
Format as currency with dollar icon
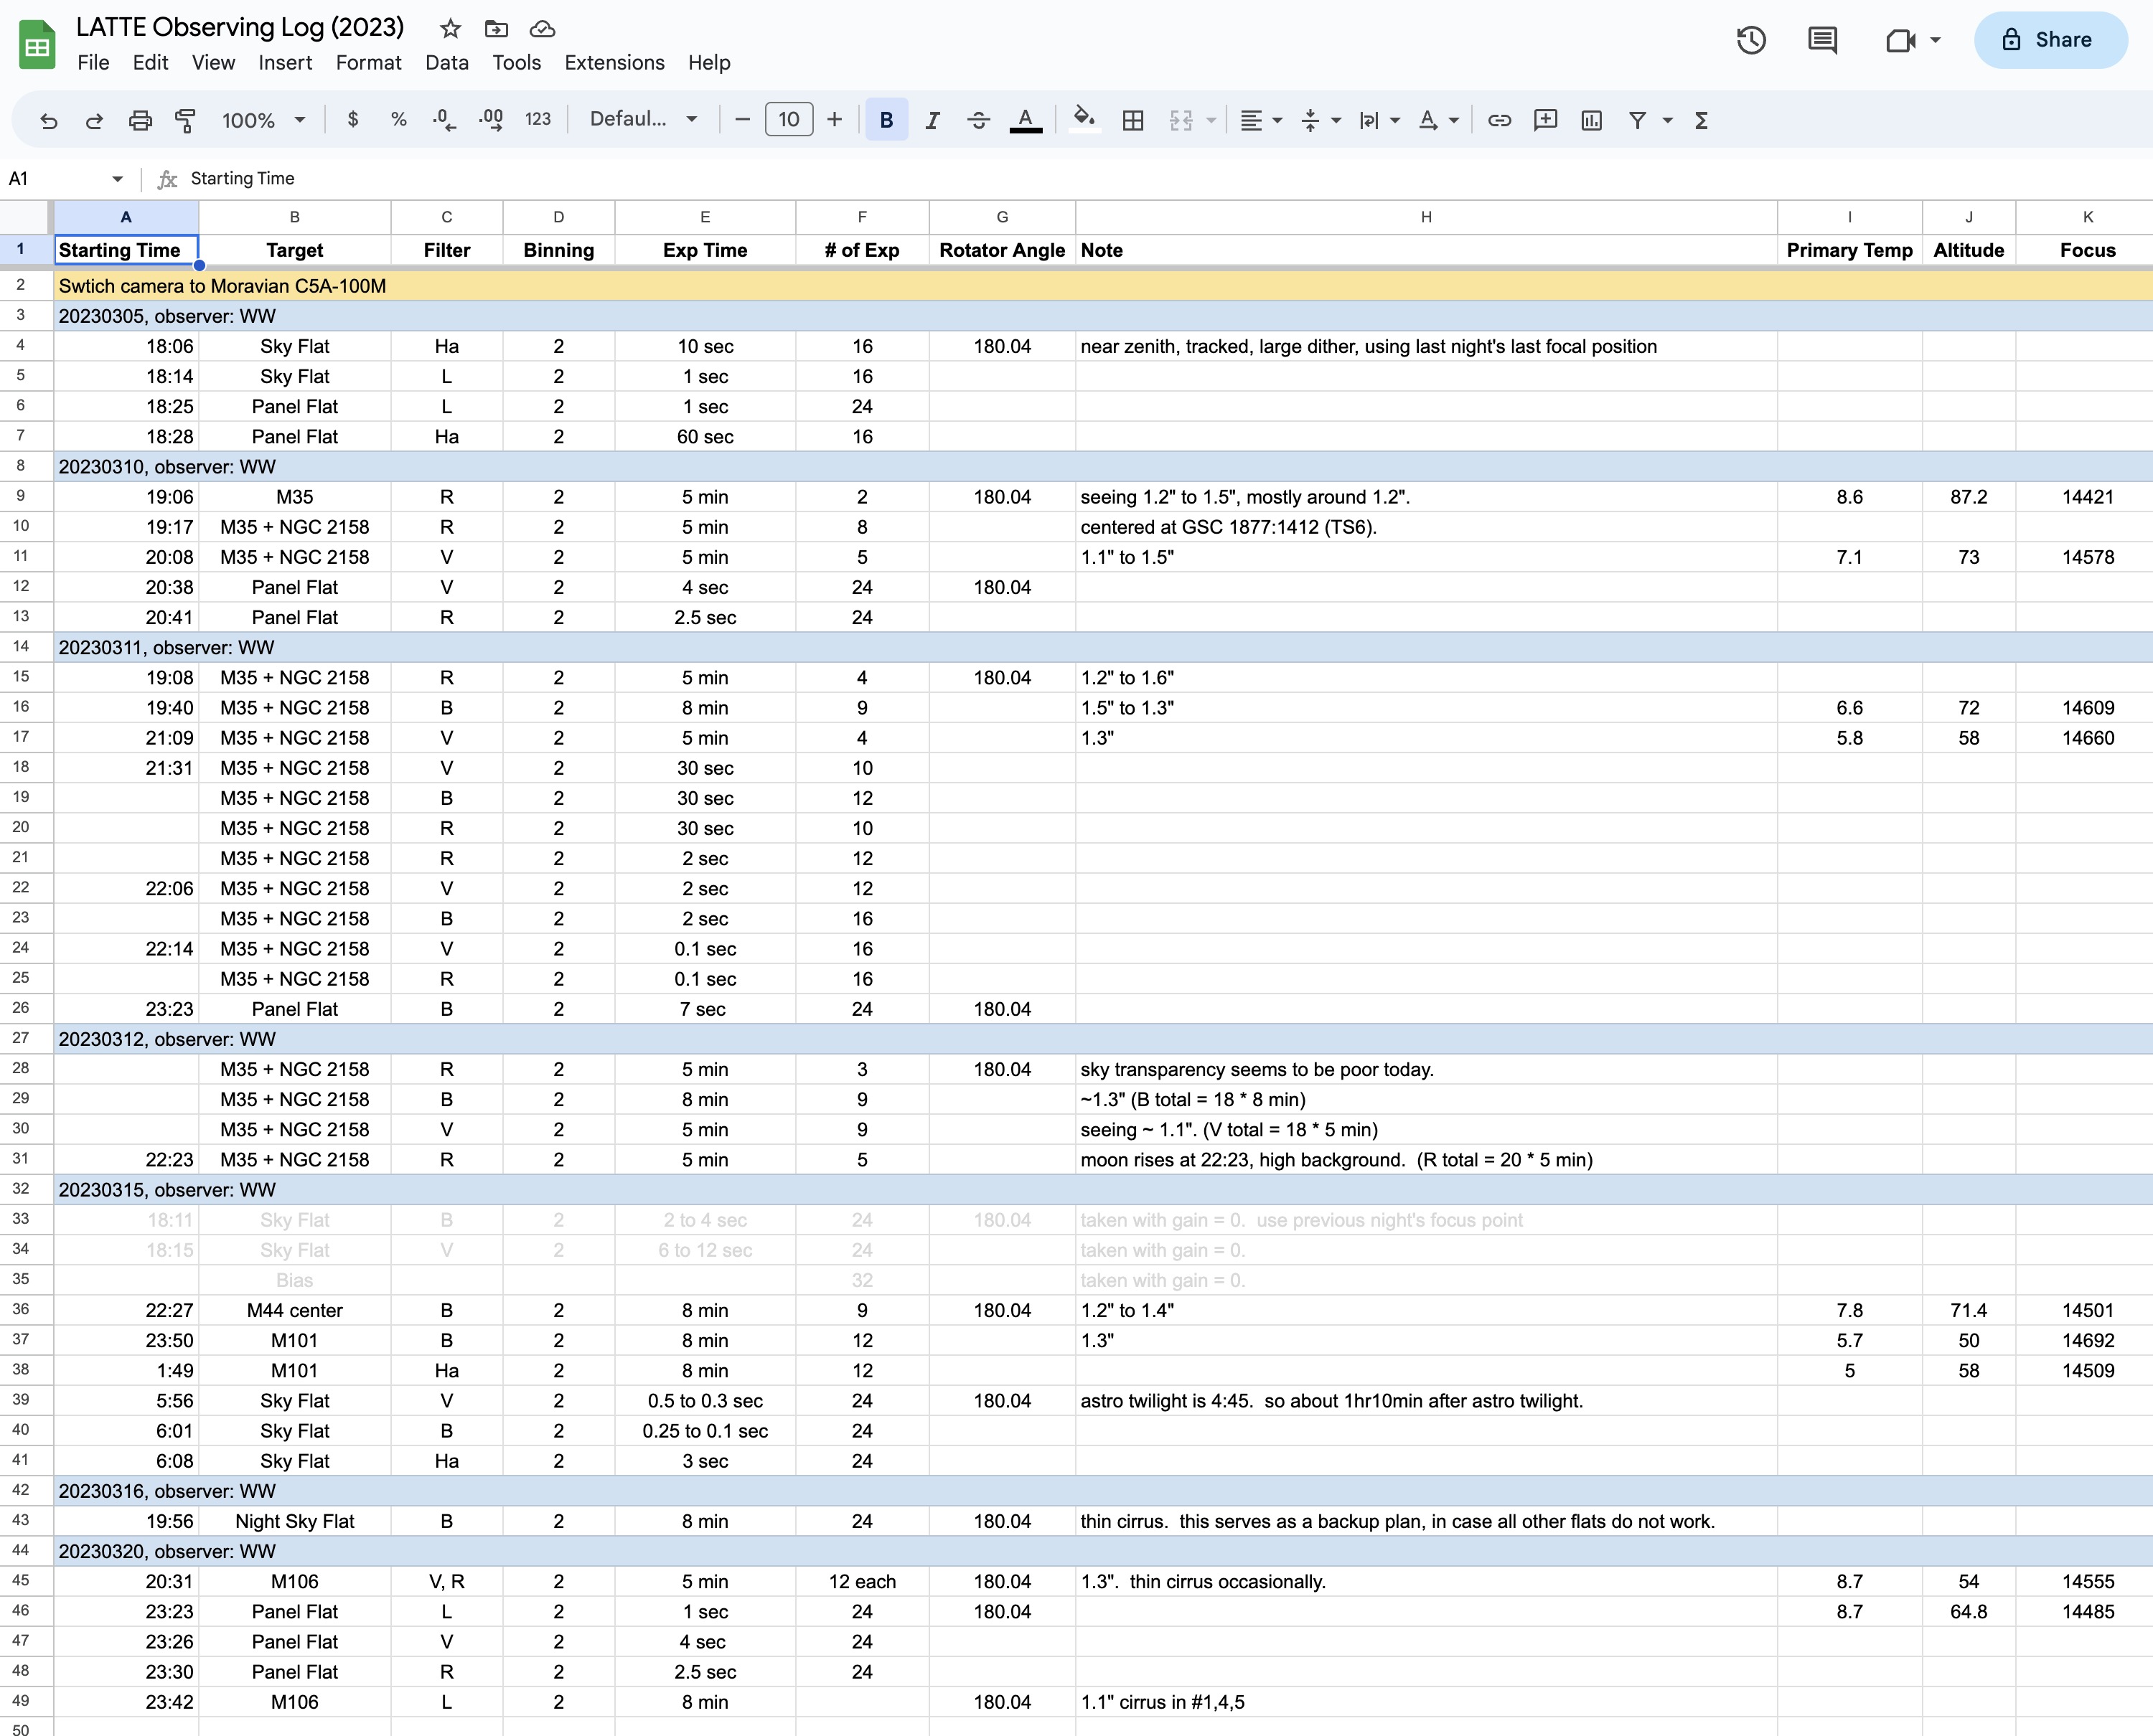click(x=352, y=119)
